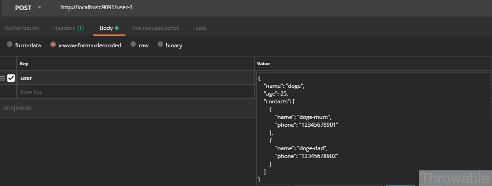Switch to the Authorization tab
The height and width of the screenshot is (186, 492).
22,28
